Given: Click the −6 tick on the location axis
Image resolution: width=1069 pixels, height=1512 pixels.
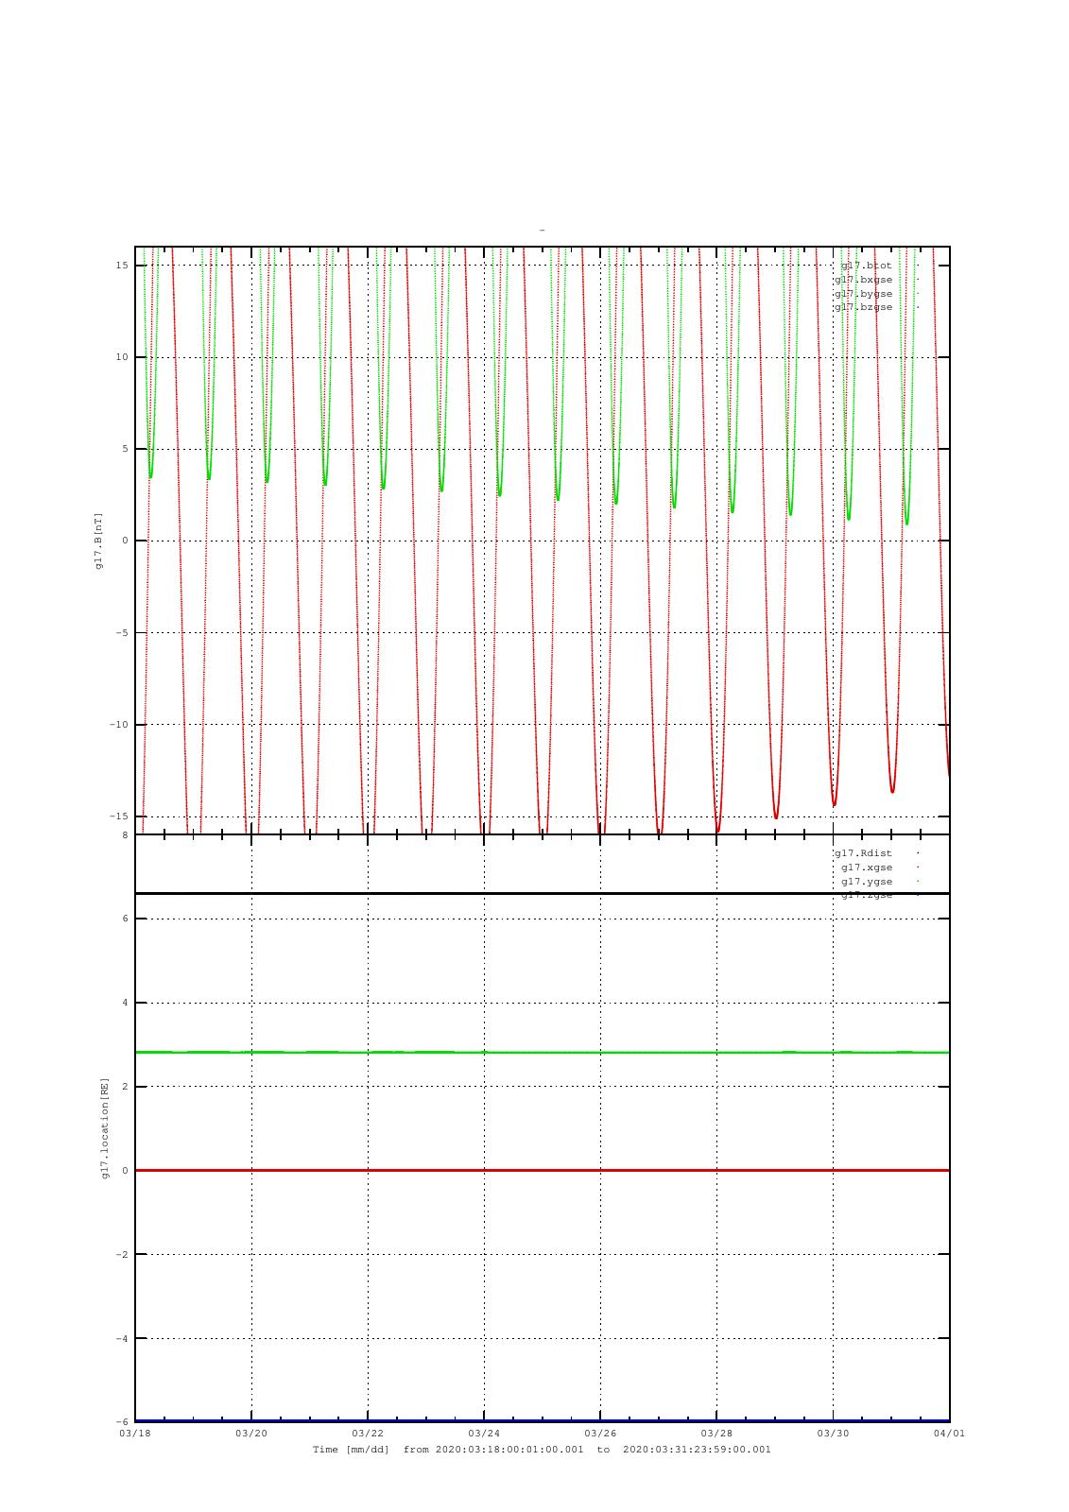Looking at the screenshot, I should [x=121, y=1422].
